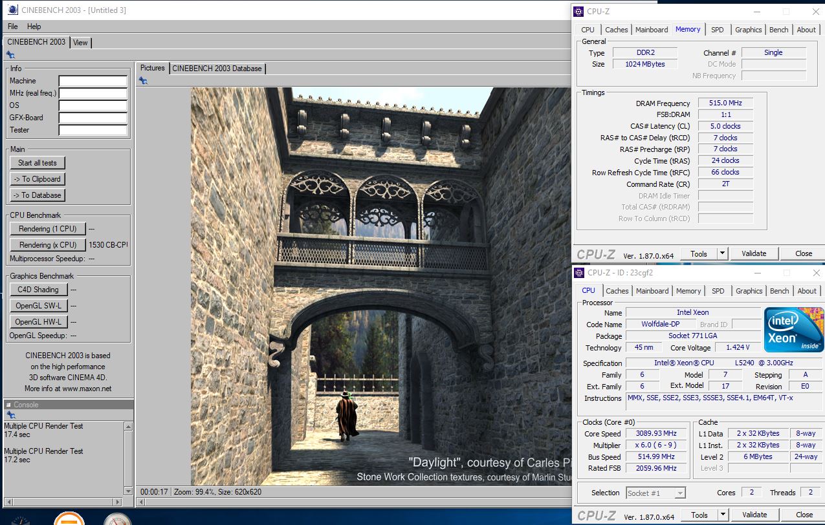Click the Code Name value Wolfdale-DP
The image size is (825, 525).
(660, 324)
